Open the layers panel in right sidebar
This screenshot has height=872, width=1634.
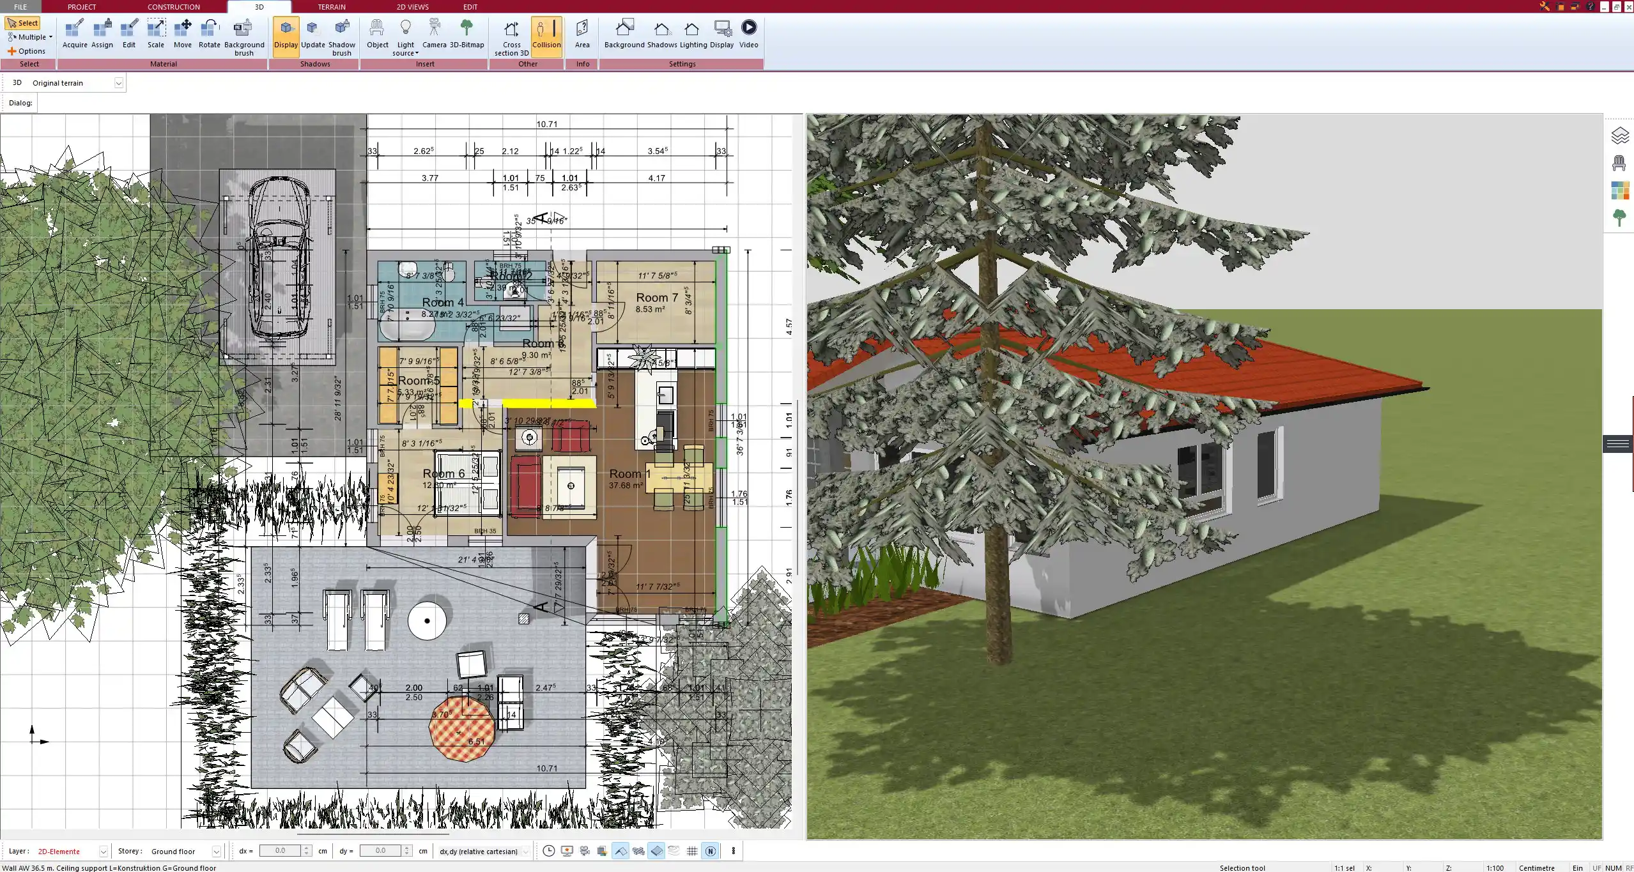point(1619,135)
